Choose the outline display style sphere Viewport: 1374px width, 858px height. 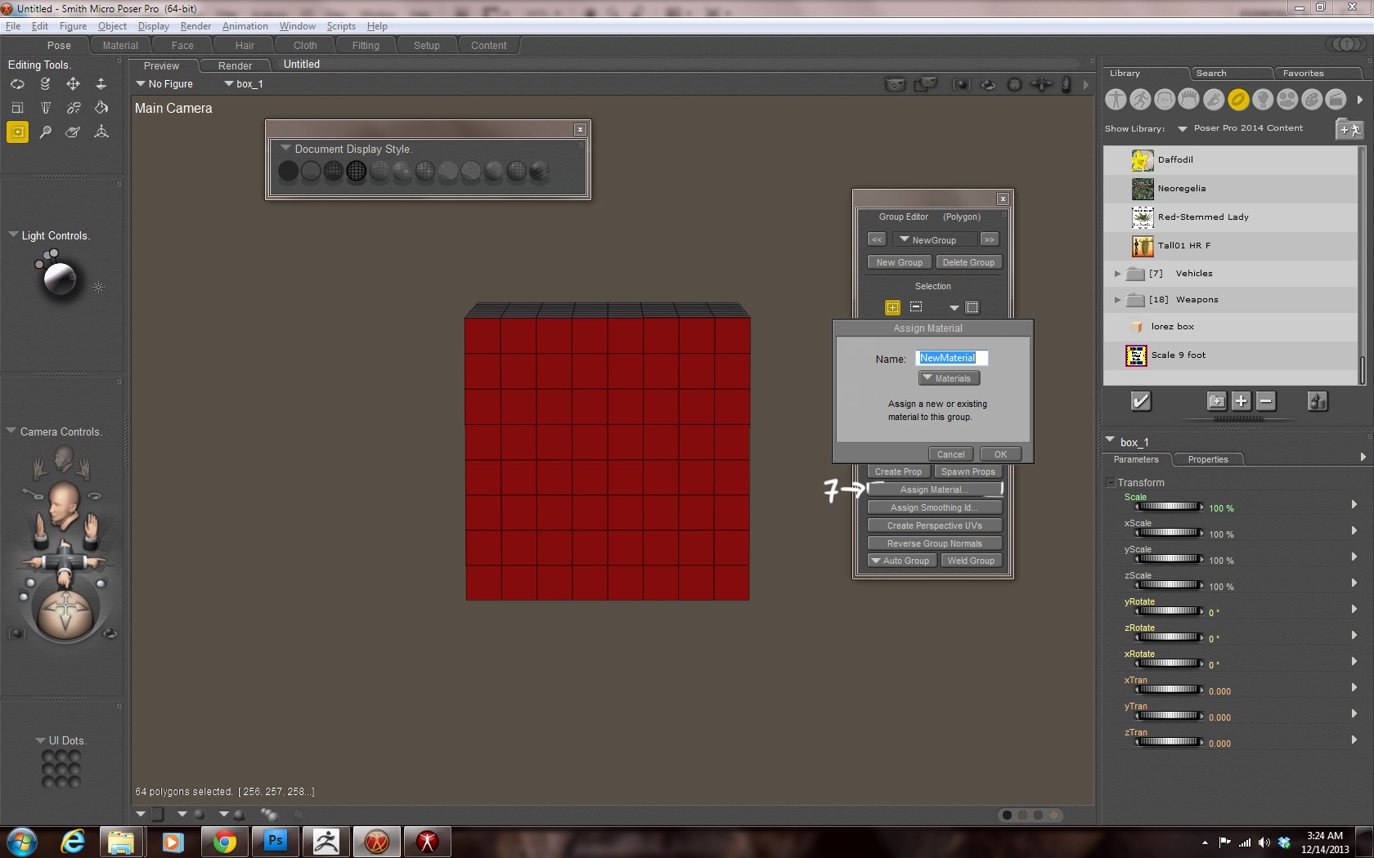pyautogui.click(x=311, y=171)
